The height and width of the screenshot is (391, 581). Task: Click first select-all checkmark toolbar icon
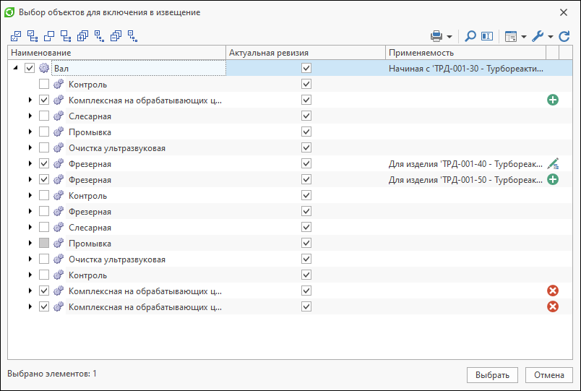coord(16,36)
